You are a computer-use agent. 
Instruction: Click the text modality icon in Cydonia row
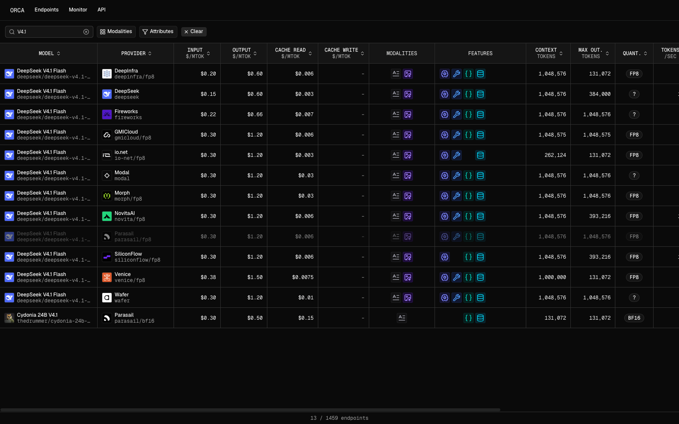[x=402, y=318]
